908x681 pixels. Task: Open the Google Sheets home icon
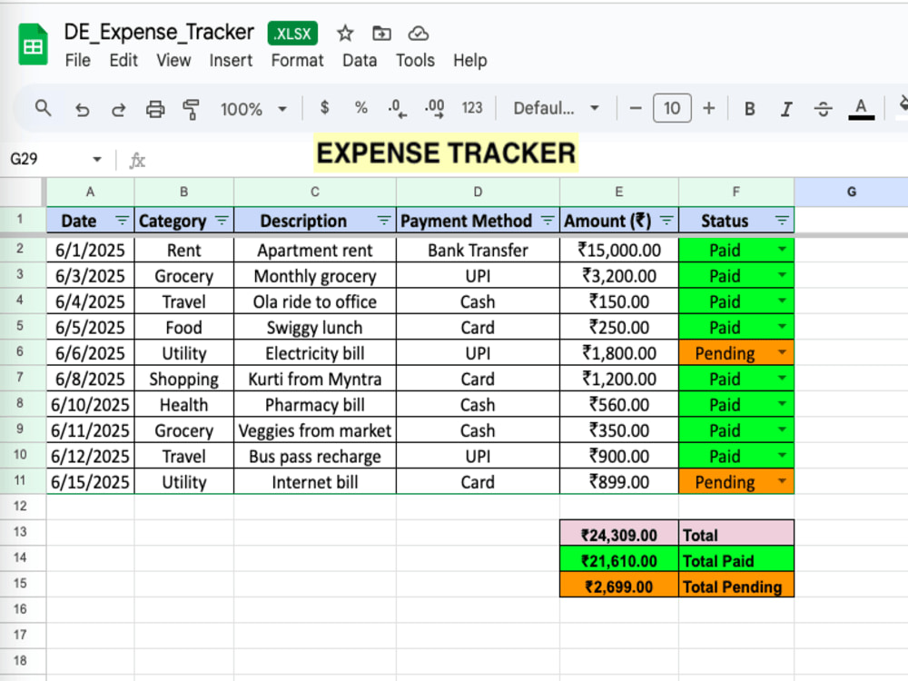[x=33, y=44]
